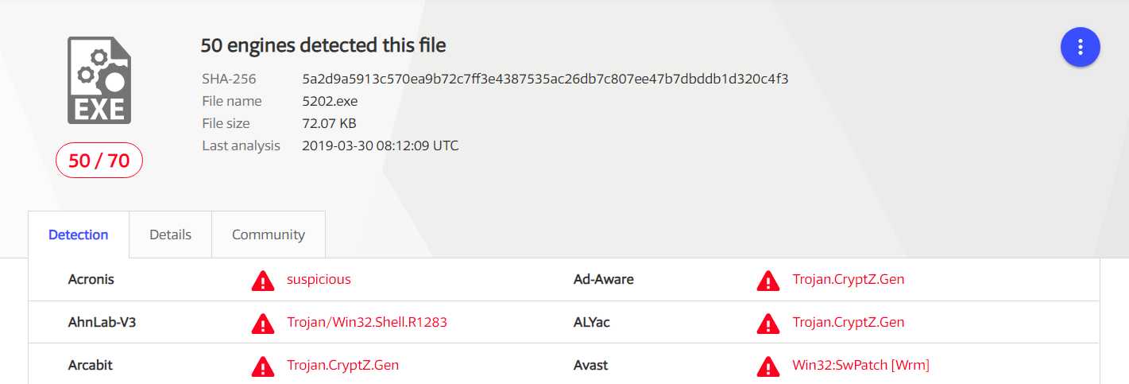This screenshot has width=1129, height=384.
Task: Switch to the Details tab
Action: (170, 235)
